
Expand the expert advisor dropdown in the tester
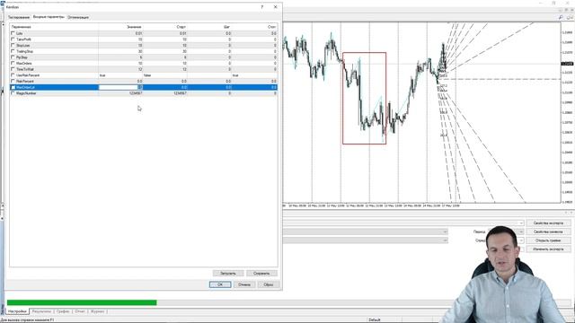point(521,223)
